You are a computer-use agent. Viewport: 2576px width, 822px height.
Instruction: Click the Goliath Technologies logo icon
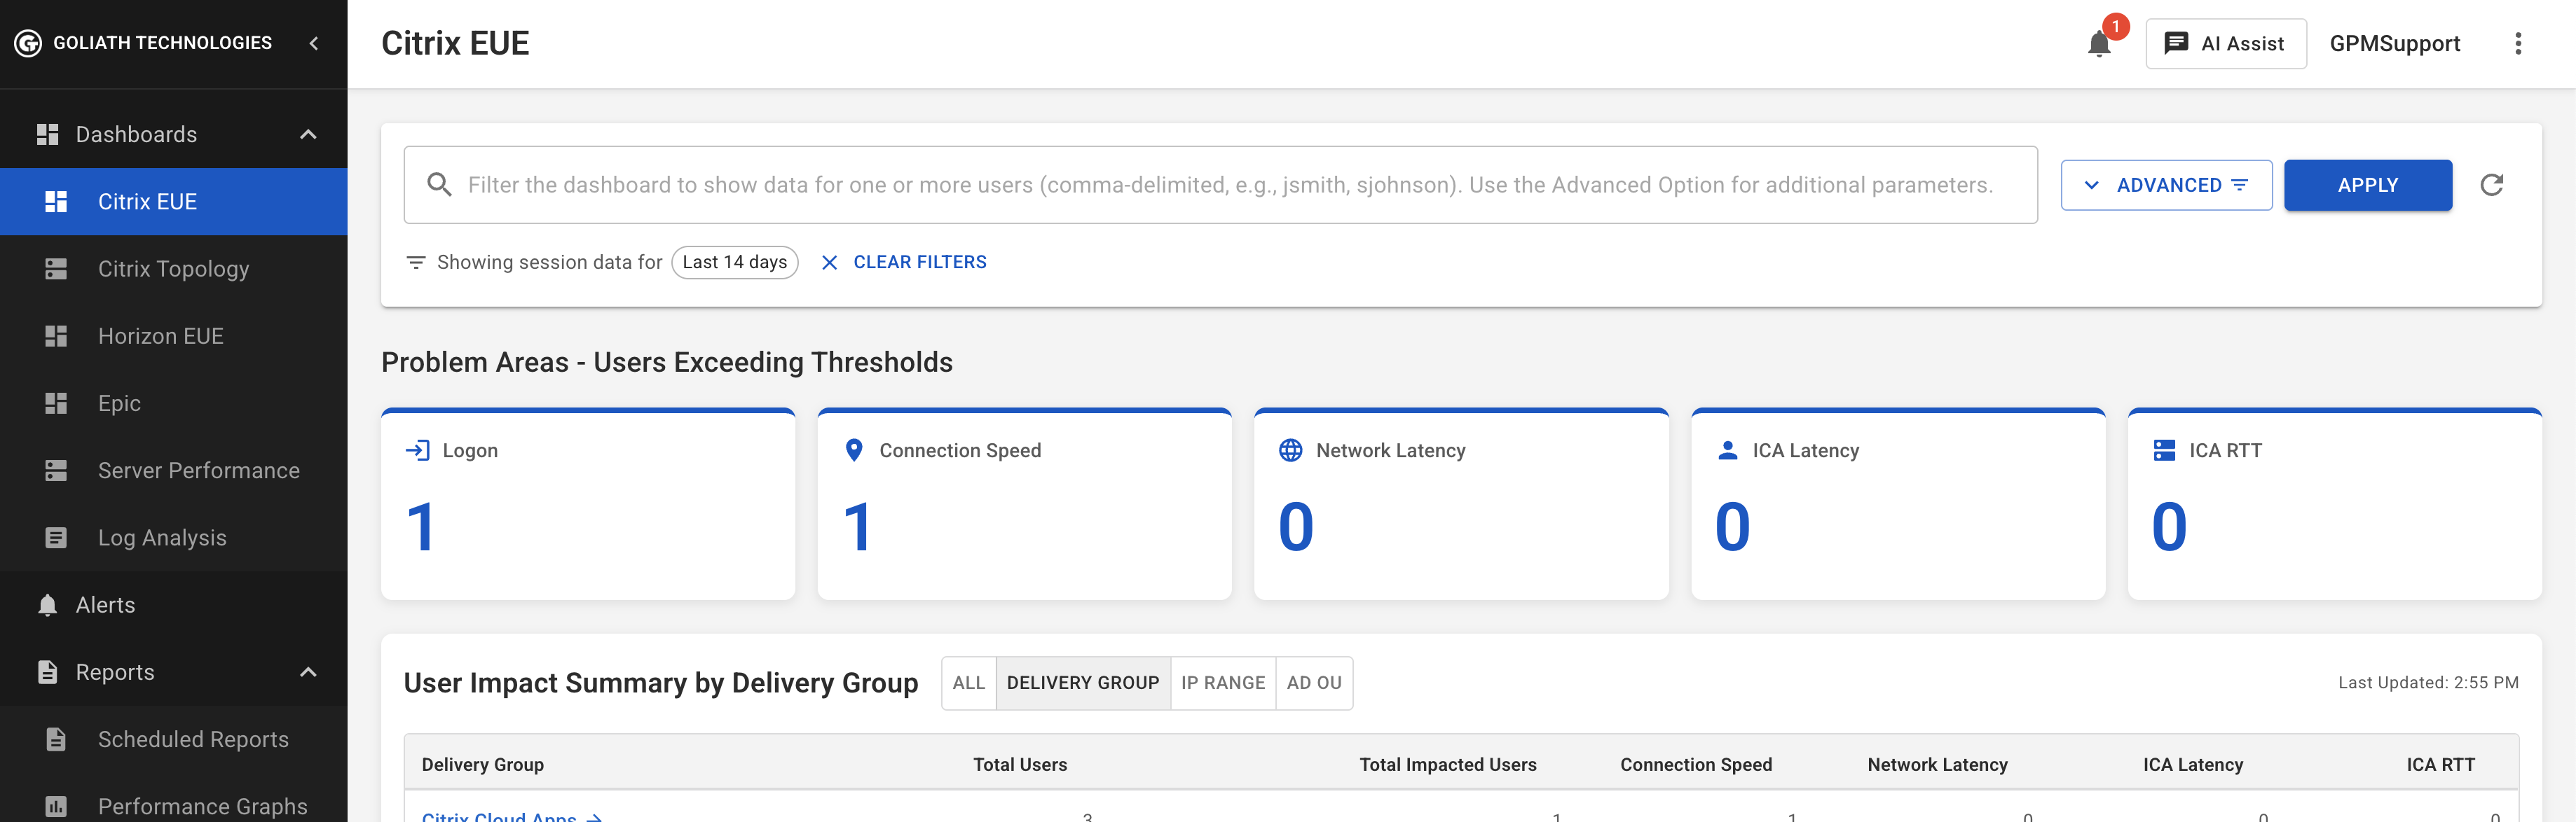(x=28, y=43)
